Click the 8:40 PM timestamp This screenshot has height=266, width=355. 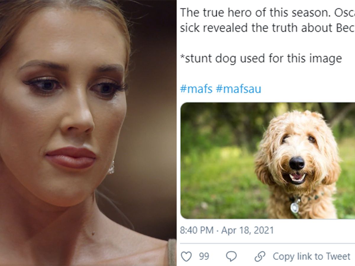[x=196, y=230]
